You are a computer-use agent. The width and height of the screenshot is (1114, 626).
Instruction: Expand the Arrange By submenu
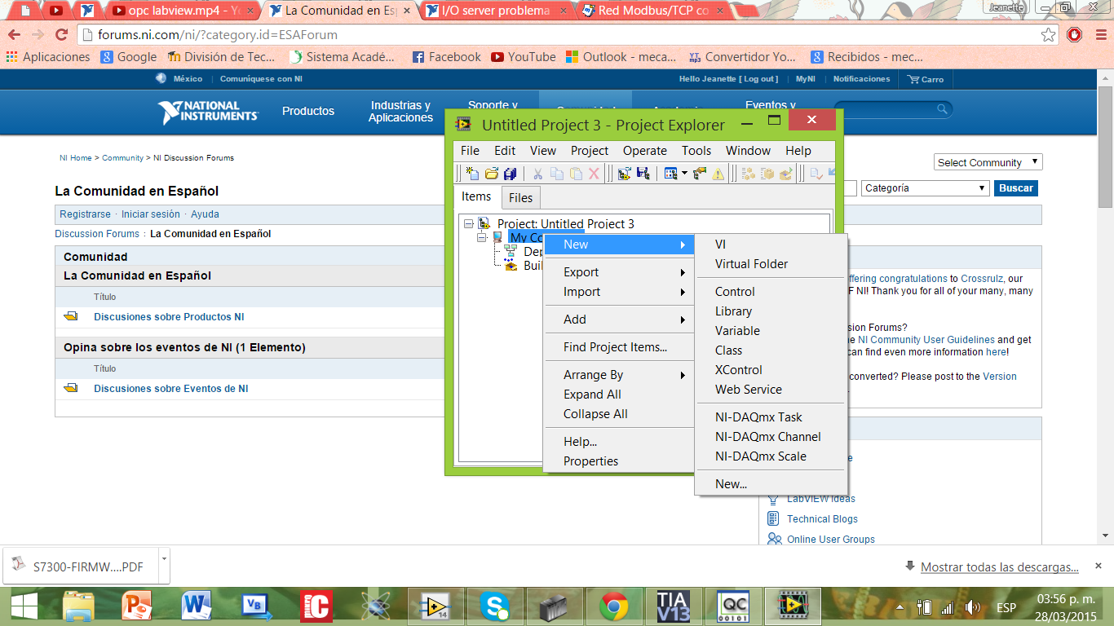coord(619,375)
